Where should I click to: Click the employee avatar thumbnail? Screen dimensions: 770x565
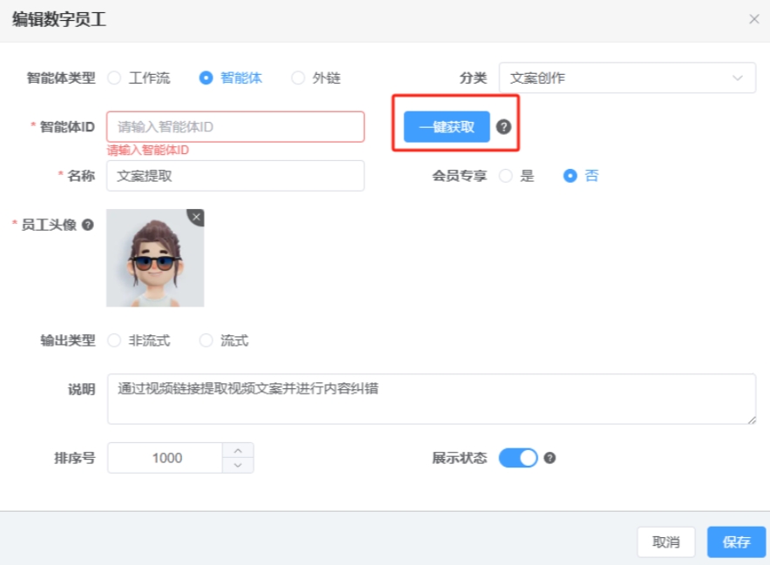tap(155, 258)
